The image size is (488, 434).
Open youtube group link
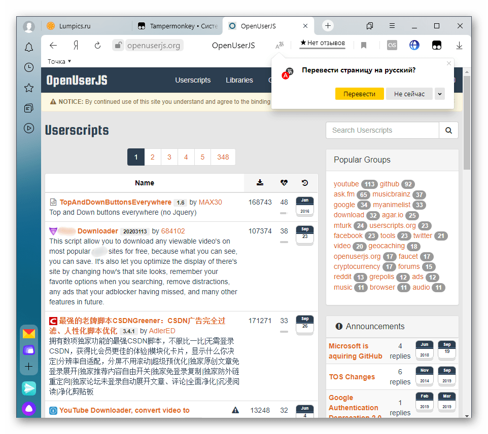(346, 184)
